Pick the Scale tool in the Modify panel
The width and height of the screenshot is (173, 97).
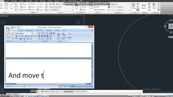31,10
